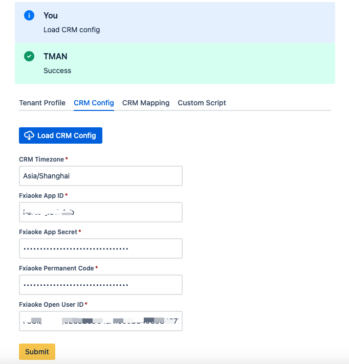Click the CRM Timezone label
349x364 pixels.
tap(41, 160)
